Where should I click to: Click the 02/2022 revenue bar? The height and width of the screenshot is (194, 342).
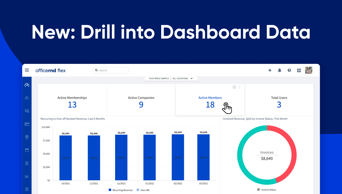point(178,157)
